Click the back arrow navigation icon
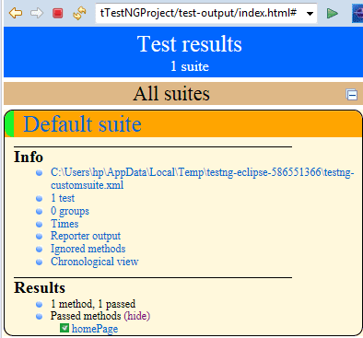This screenshot has height=338, width=363. (16, 13)
